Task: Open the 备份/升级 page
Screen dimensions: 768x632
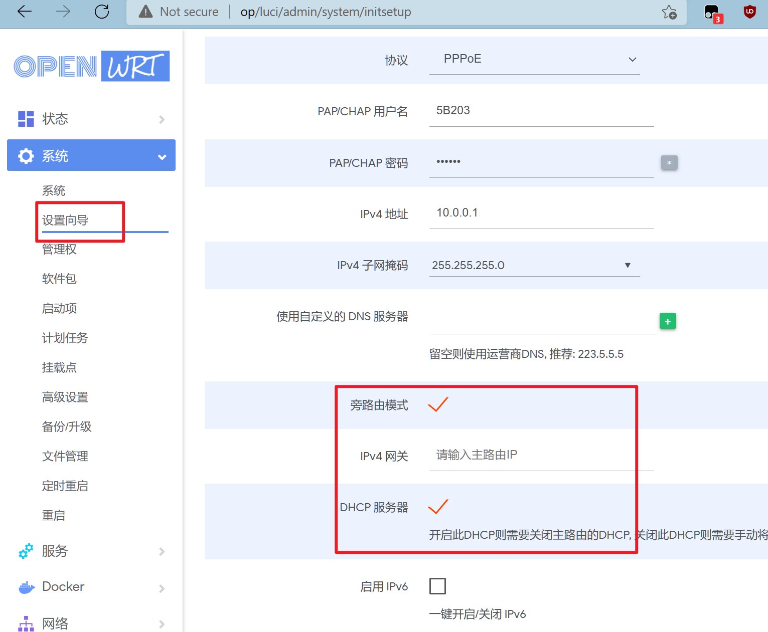Action: 67,427
